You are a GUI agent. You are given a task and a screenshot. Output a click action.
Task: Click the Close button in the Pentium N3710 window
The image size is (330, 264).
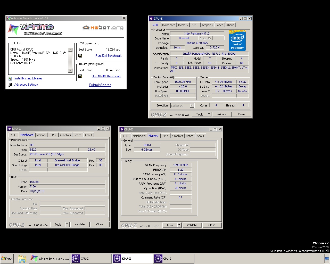point(241,114)
